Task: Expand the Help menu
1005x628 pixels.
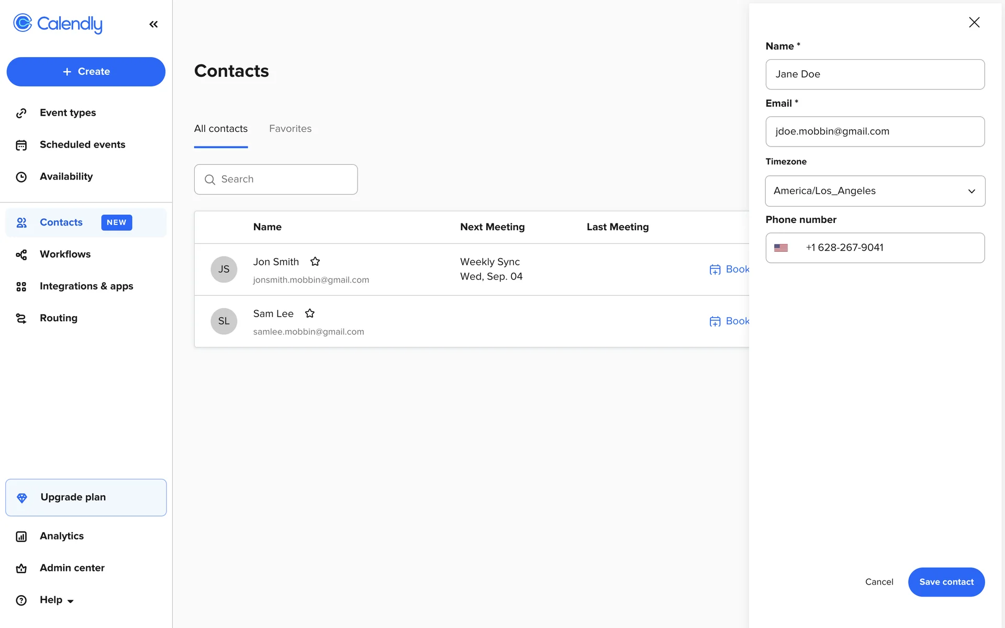Action: (x=56, y=600)
